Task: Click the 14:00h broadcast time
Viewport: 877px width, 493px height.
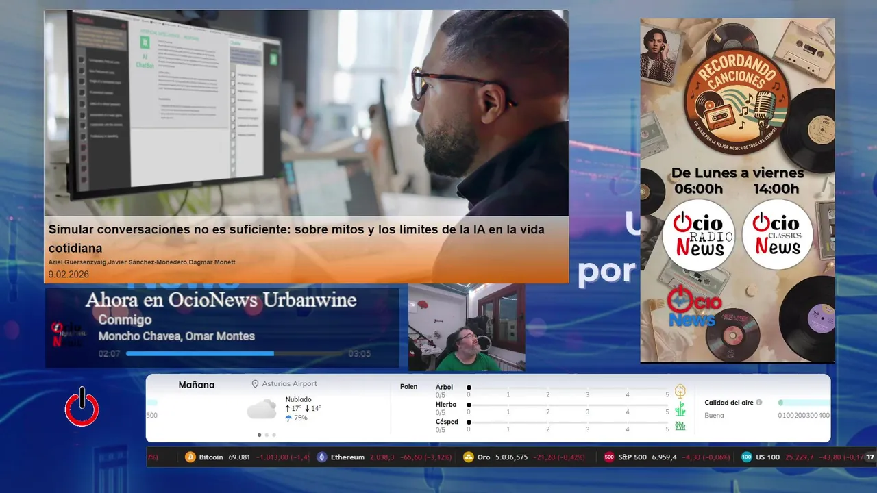Action: pos(776,189)
